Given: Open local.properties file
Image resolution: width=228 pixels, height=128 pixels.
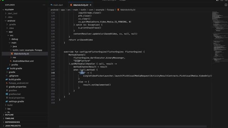Looking at the screenshot, I should [17, 98].
